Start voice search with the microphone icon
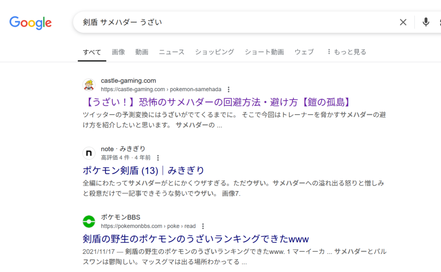 (426, 22)
